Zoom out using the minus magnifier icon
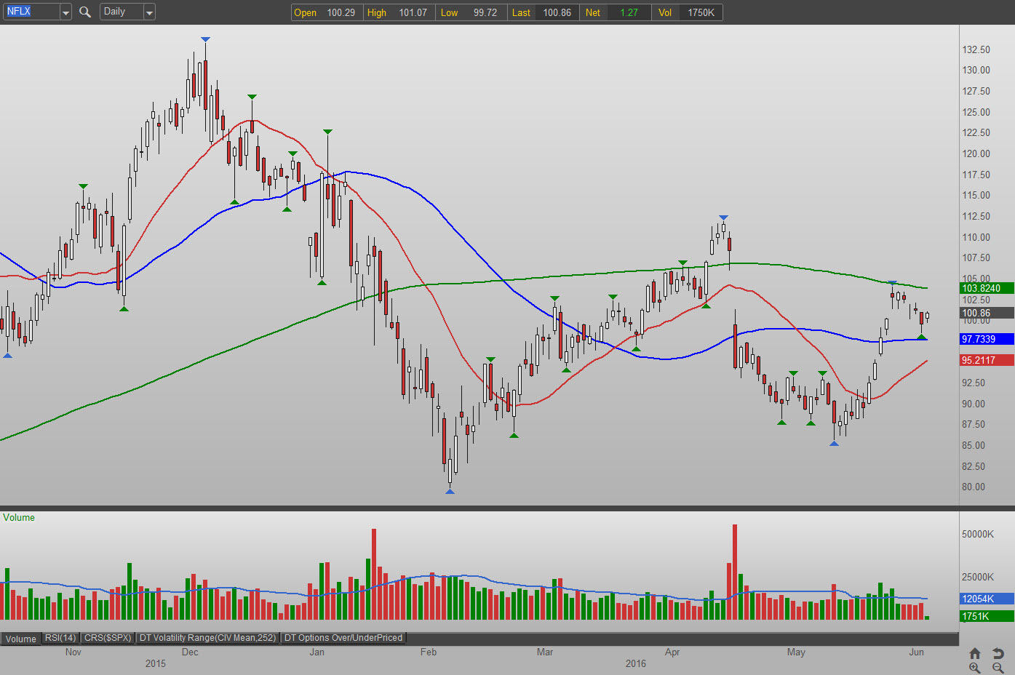Screen dimensions: 1015x675 point(998,668)
